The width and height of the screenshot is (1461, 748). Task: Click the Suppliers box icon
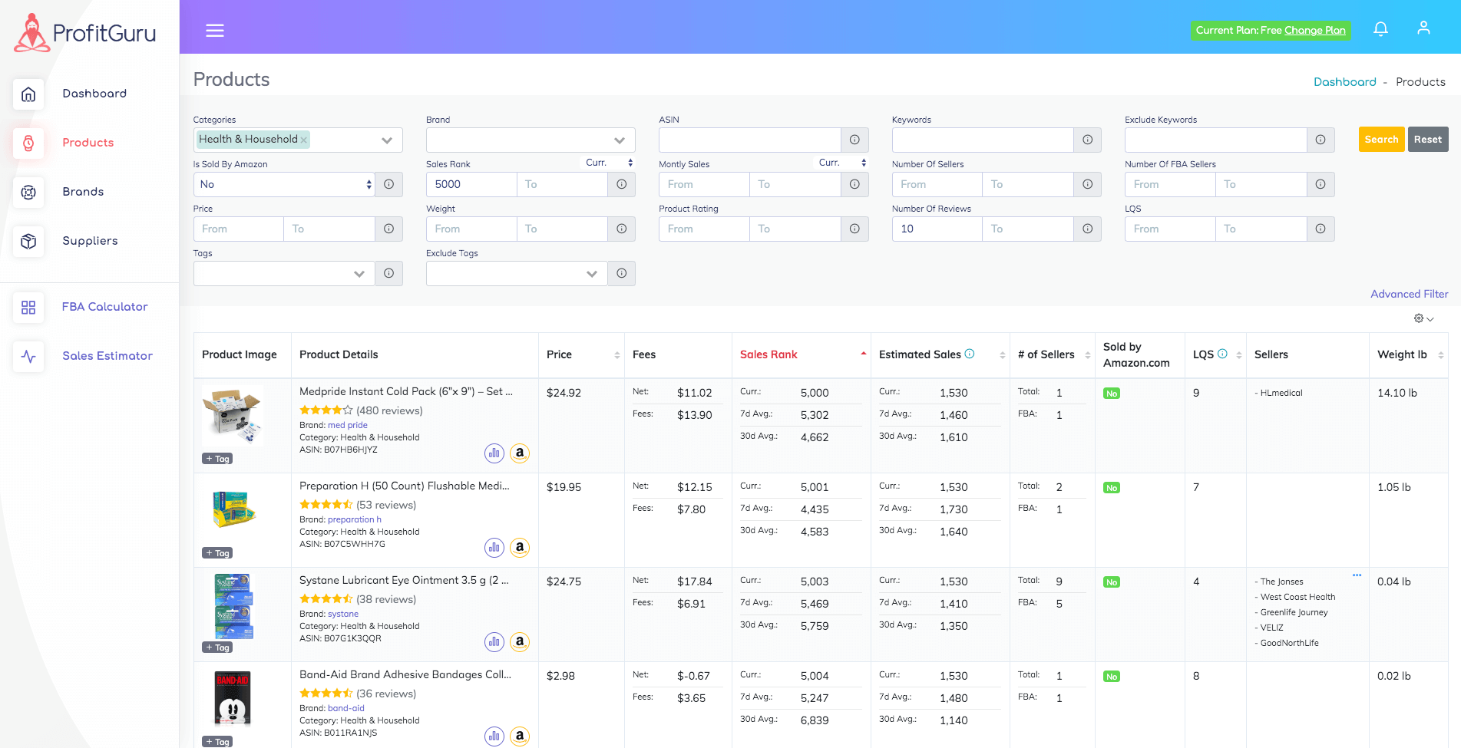coord(28,242)
